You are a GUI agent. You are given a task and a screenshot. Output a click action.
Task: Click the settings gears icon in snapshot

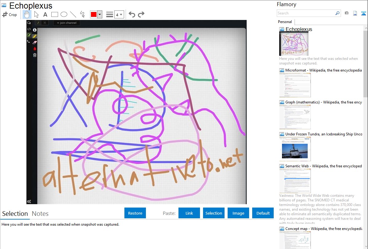(29, 201)
